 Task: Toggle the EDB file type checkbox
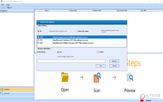38,37
